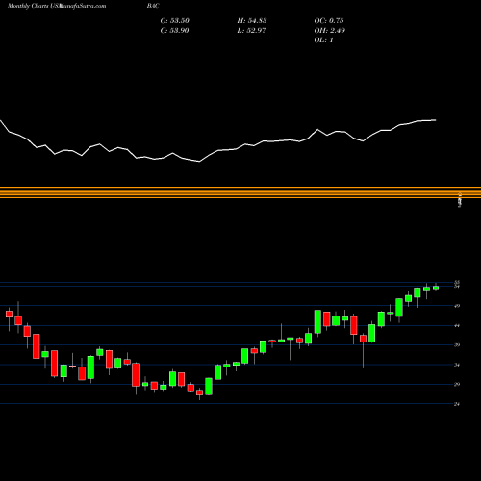This screenshot has height=481, width=481.
Task: Click the 34 price axis label
Action: coord(457,365)
